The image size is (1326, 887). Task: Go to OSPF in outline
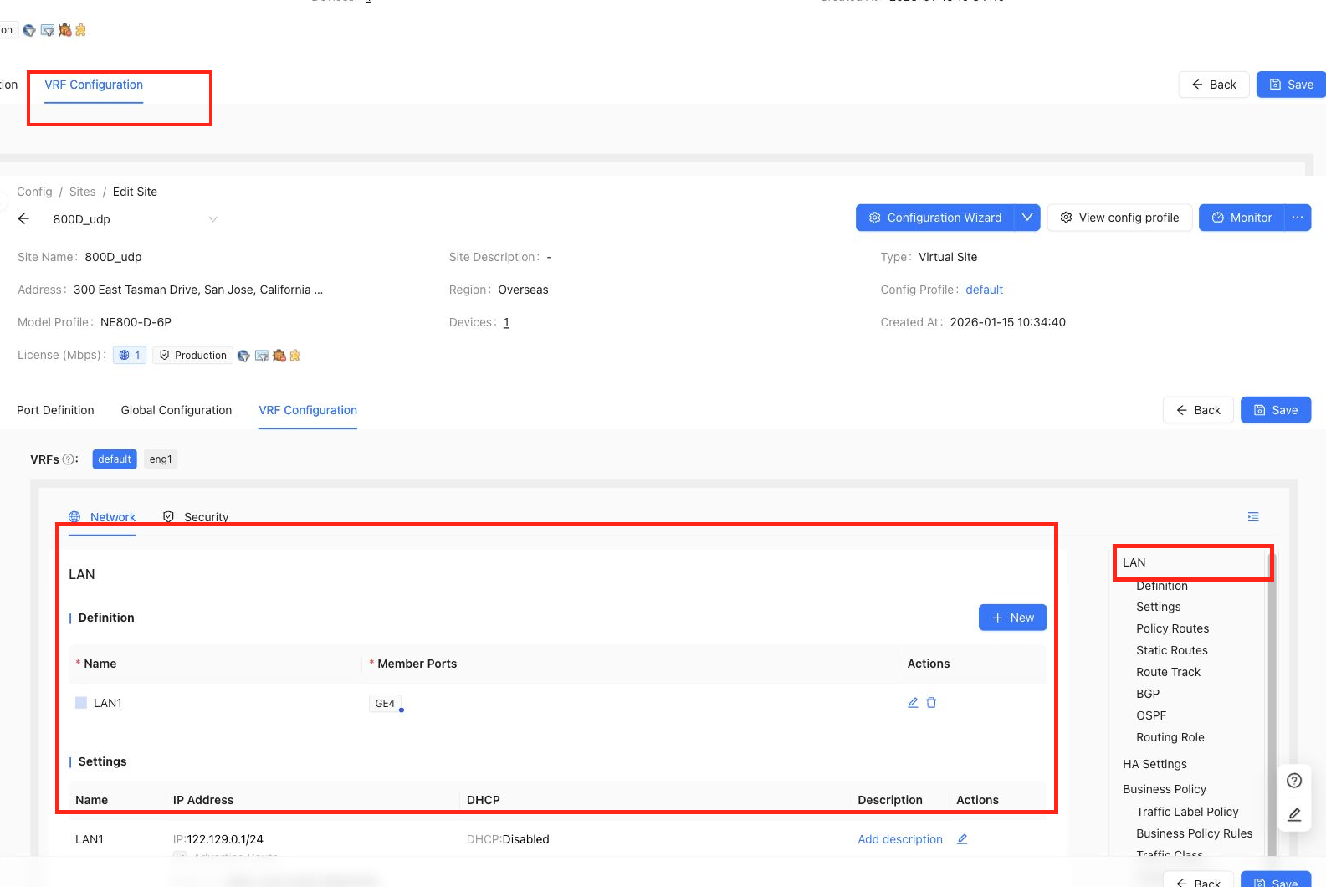point(1151,715)
